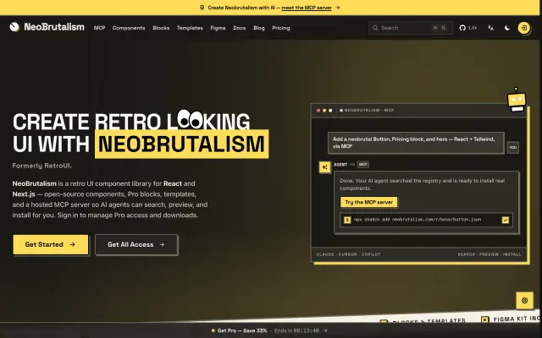Click SEARCH · PREVIEW · INSTALL text
542x338 pixels.
click(x=489, y=254)
